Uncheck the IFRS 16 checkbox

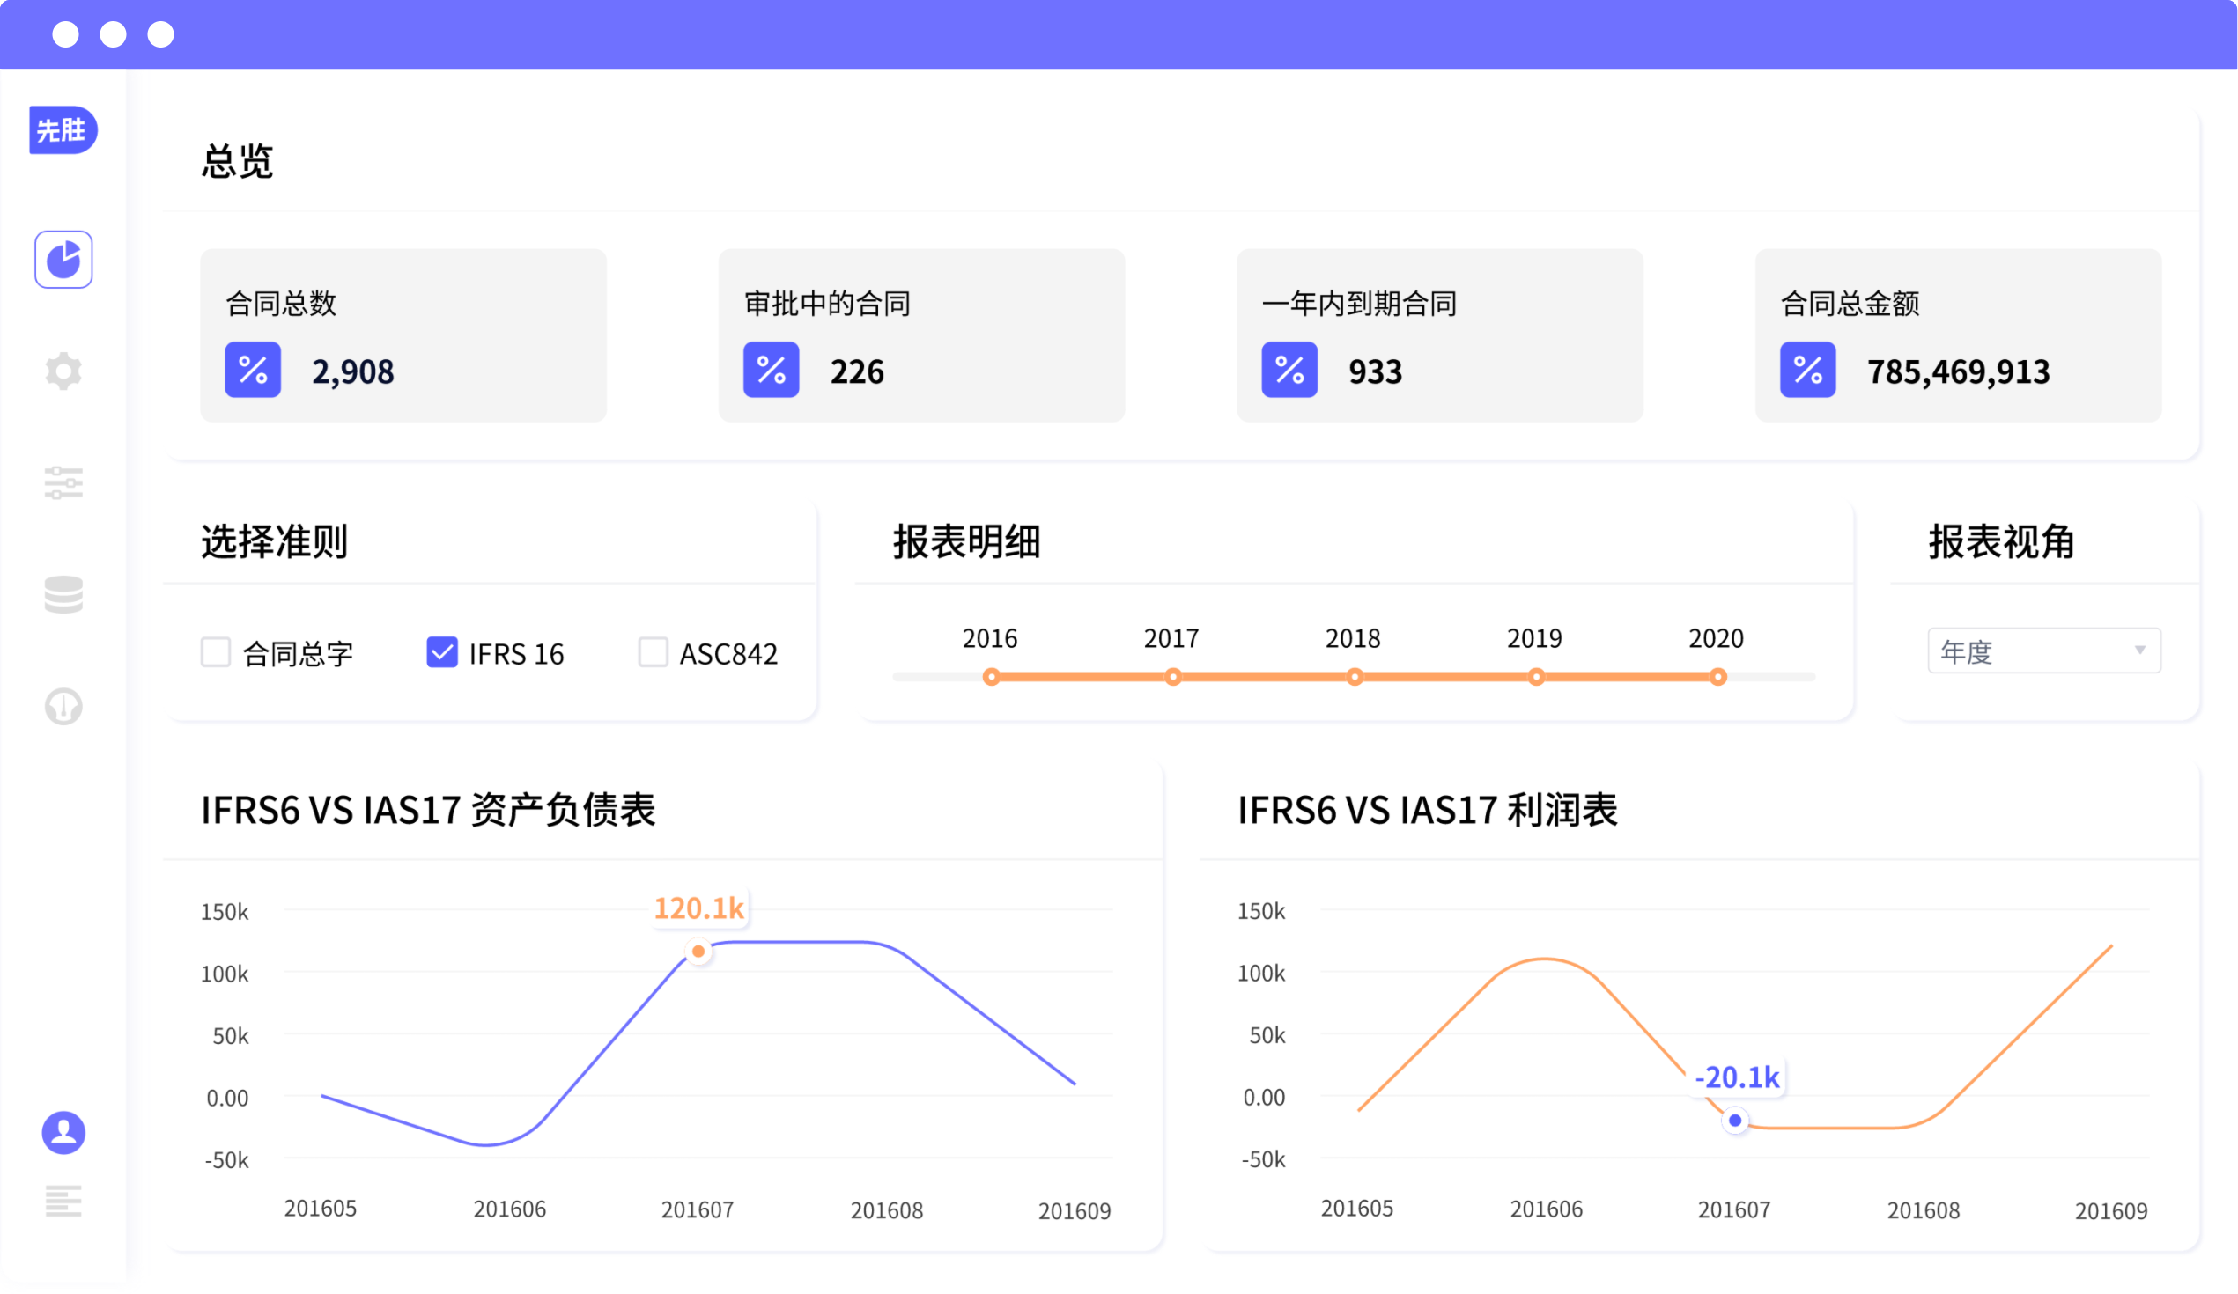click(x=441, y=652)
